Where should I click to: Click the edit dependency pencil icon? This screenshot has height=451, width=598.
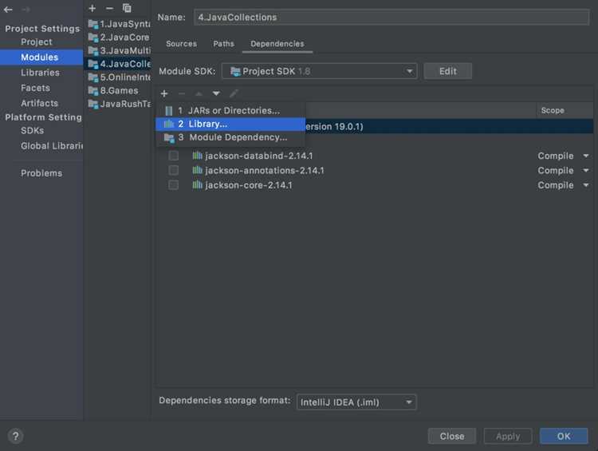tap(234, 93)
